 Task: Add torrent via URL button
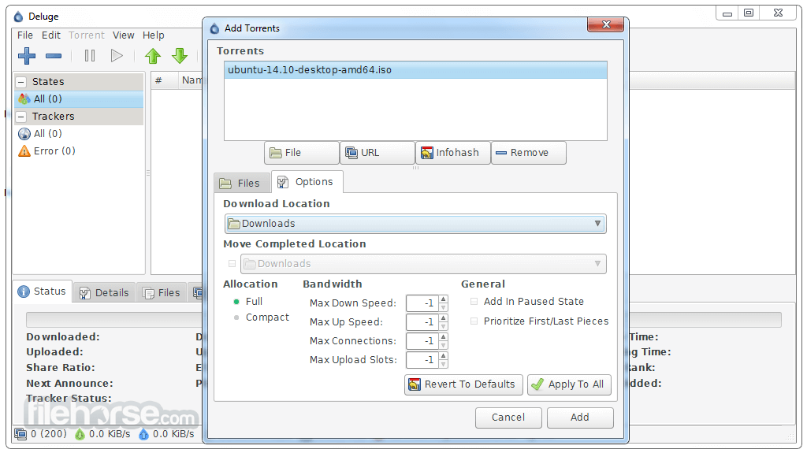[x=377, y=153]
